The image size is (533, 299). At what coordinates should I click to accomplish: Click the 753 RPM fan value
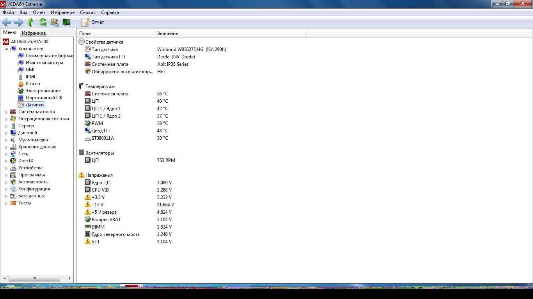click(x=166, y=160)
